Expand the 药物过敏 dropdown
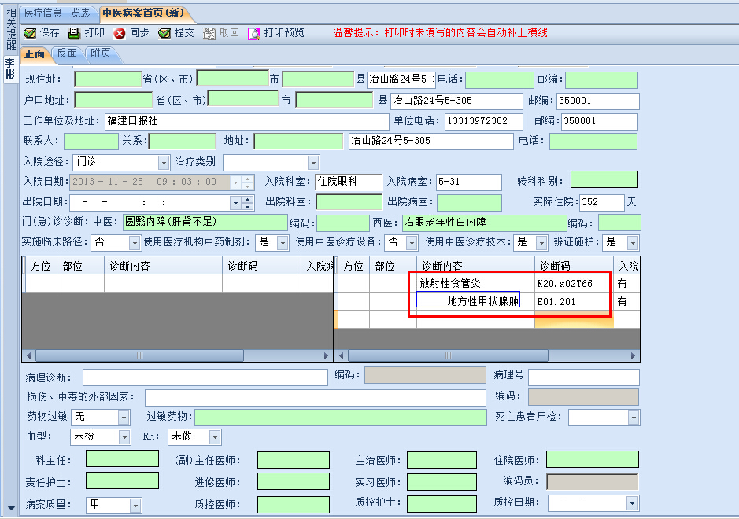Screen dimensions: 739x519 124,418
